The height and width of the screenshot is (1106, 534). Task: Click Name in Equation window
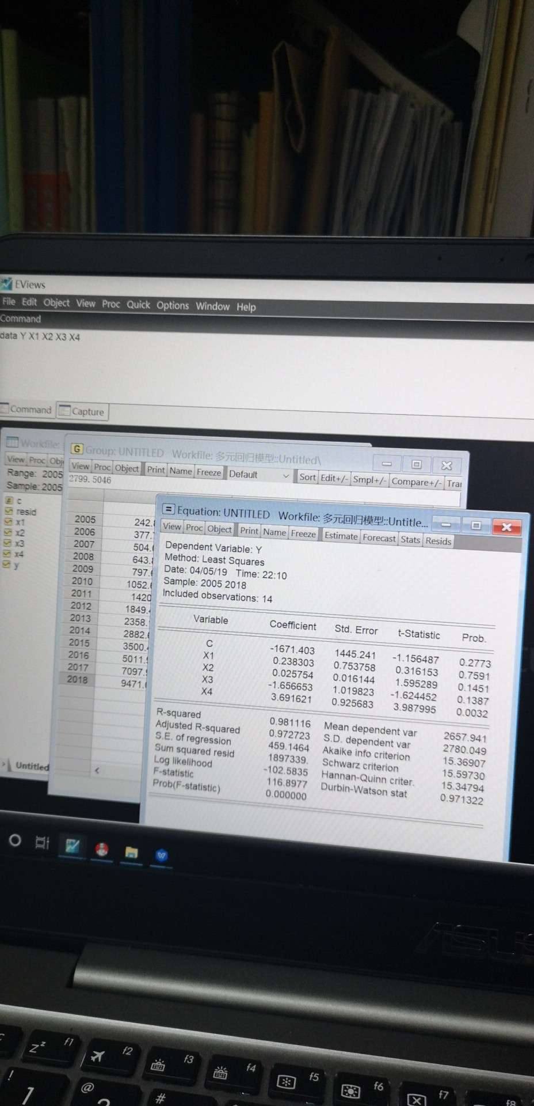tap(274, 532)
